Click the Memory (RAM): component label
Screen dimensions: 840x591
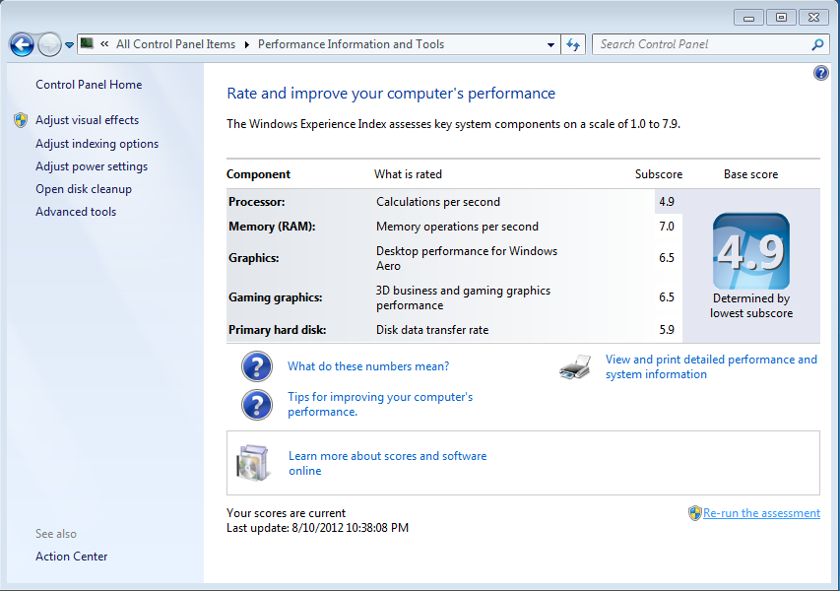pos(272,227)
